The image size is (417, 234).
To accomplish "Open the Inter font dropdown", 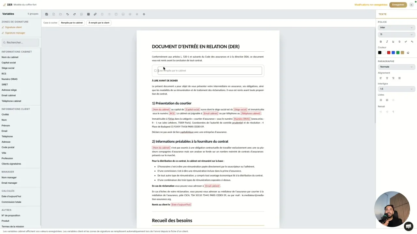I will (396, 28).
